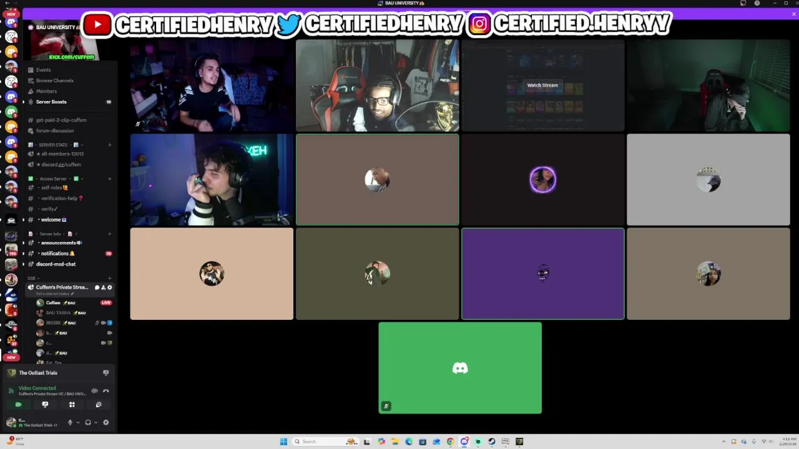Add a channel to SERVER STATS category
This screenshot has width=799, height=449.
pyautogui.click(x=109, y=145)
